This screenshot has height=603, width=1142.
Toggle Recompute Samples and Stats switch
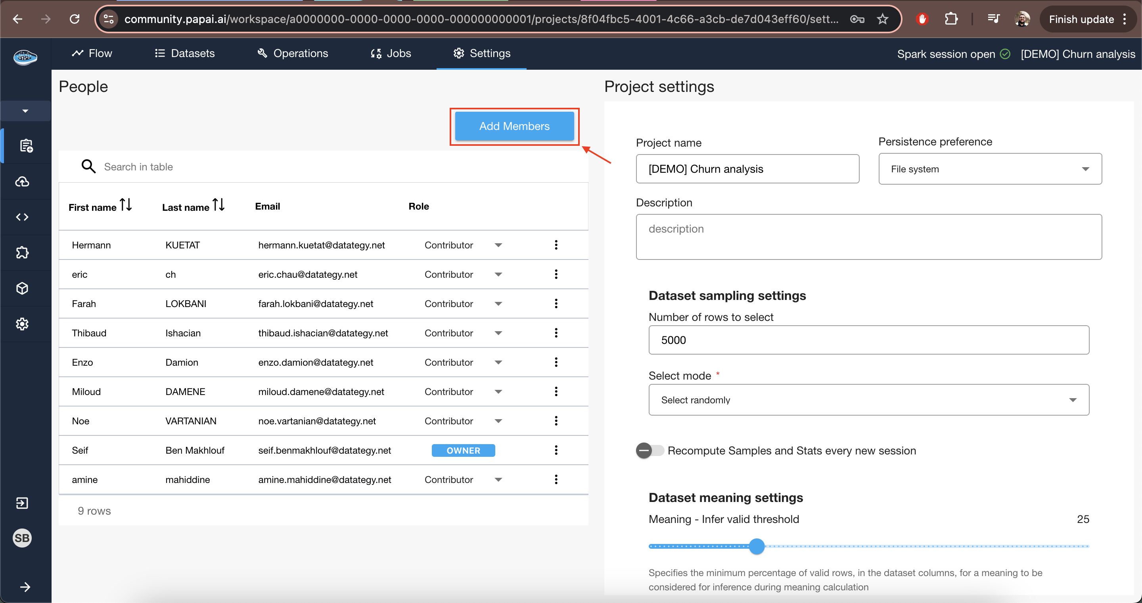point(650,450)
